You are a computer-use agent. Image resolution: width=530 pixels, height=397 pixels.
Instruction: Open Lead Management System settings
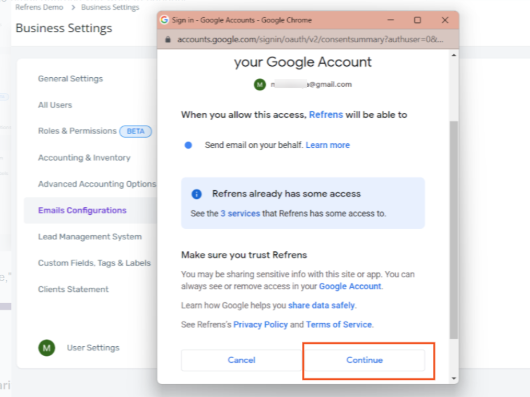(x=90, y=236)
